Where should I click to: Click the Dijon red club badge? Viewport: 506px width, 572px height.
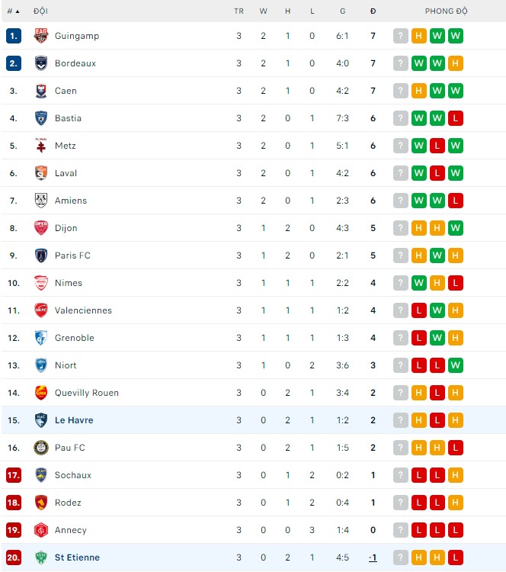[x=41, y=228]
